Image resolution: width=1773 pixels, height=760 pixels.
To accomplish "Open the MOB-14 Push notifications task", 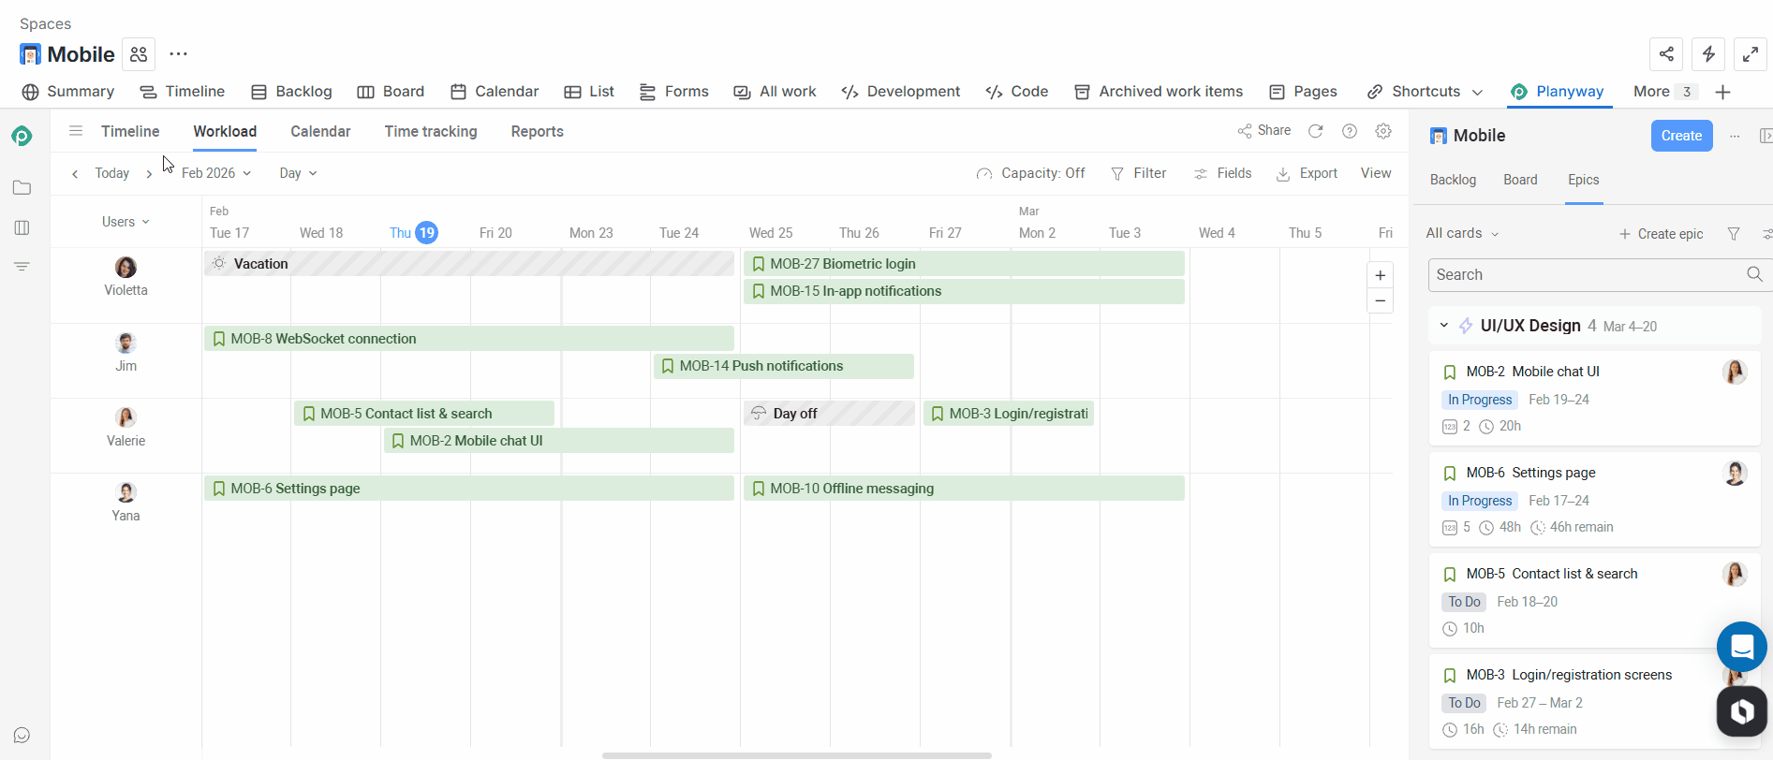I will tap(783, 366).
